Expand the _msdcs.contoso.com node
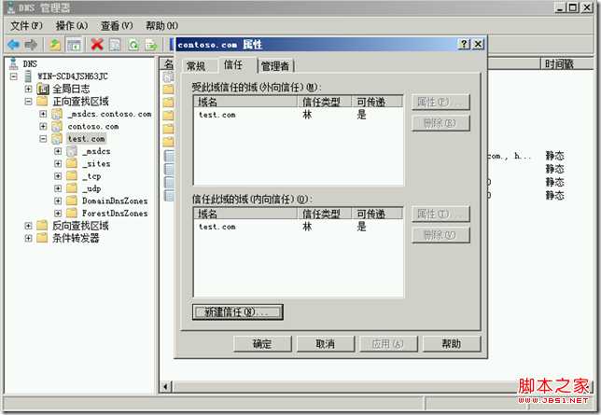The image size is (601, 415). 43,114
